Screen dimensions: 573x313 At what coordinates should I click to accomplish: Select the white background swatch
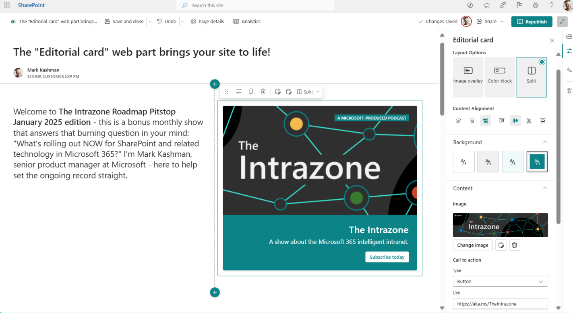click(x=463, y=162)
